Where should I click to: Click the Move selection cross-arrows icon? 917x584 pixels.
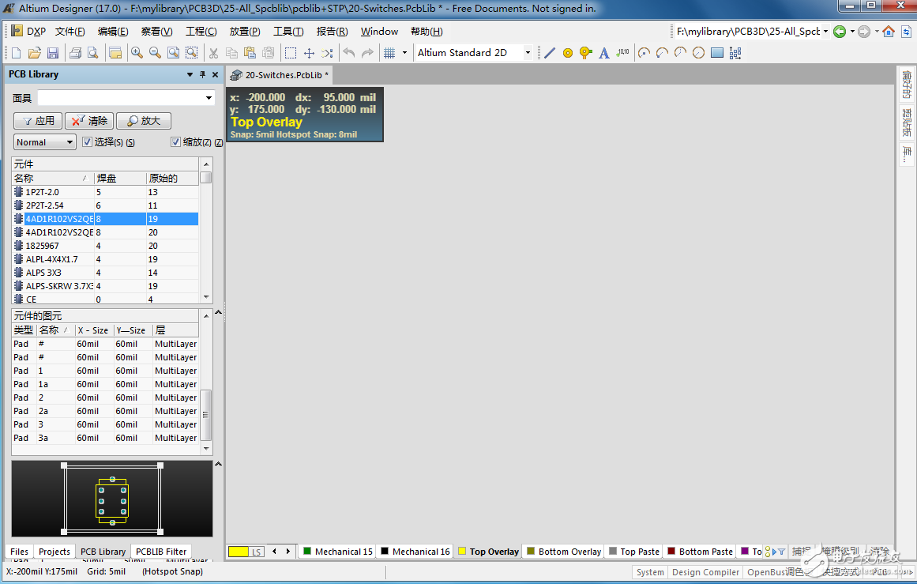click(309, 53)
